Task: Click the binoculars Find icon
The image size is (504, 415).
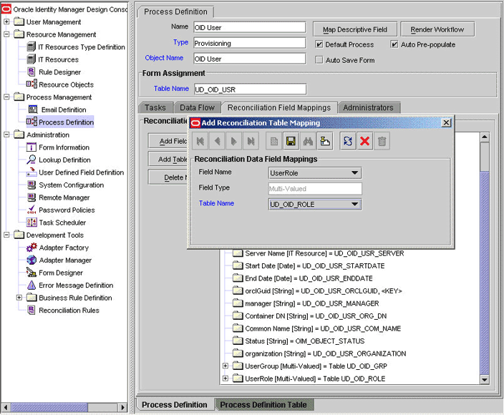Action: 308,141
